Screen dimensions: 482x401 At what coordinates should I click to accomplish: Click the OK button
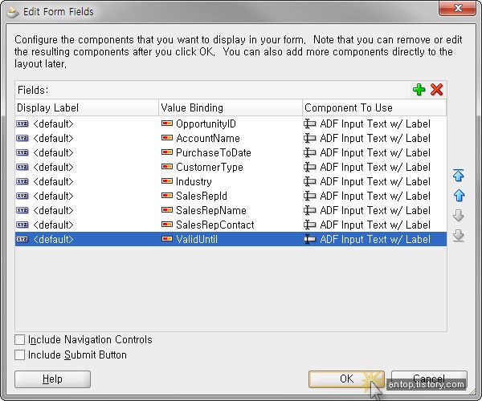click(x=346, y=379)
